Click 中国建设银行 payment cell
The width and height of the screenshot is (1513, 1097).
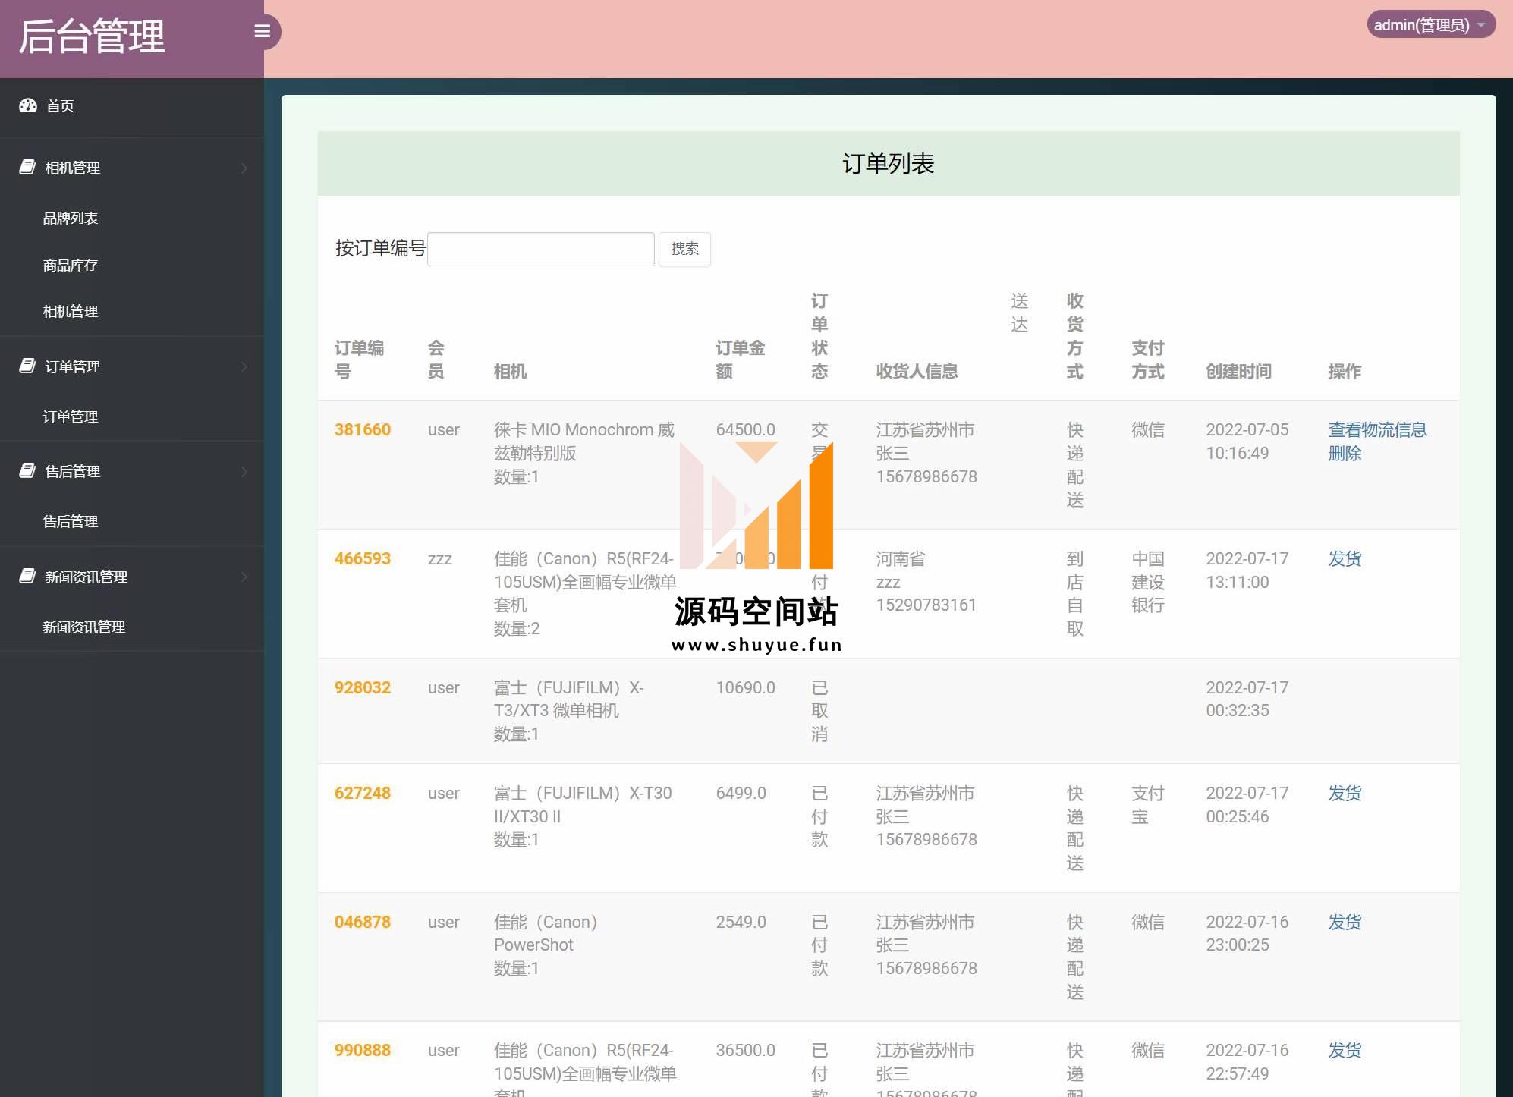pyautogui.click(x=1148, y=582)
